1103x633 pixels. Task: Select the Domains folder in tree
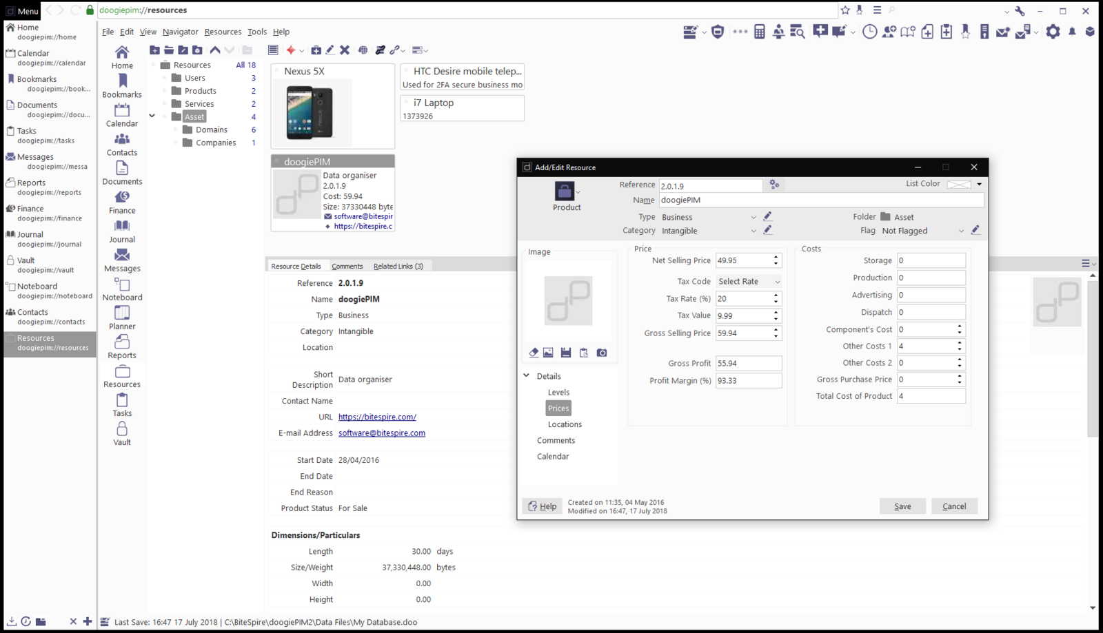pyautogui.click(x=211, y=129)
